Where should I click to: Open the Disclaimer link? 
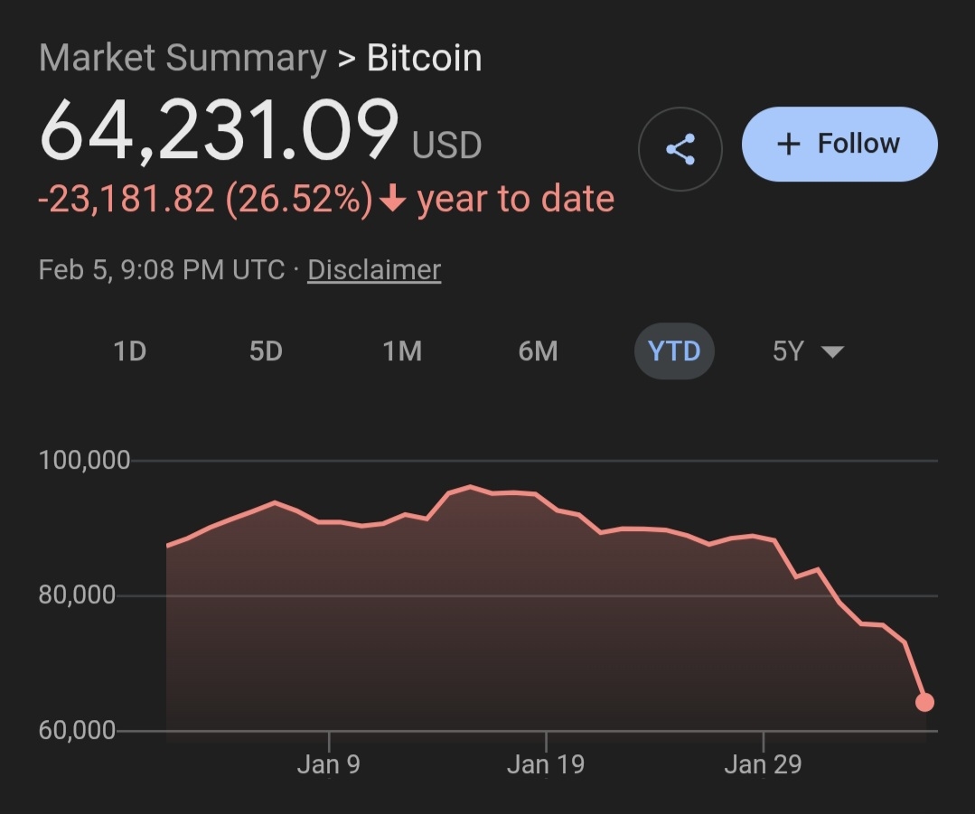point(374,270)
